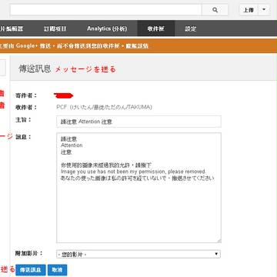Click the 寄件者 sender label
Screen dimensions: 277x277
26,95
